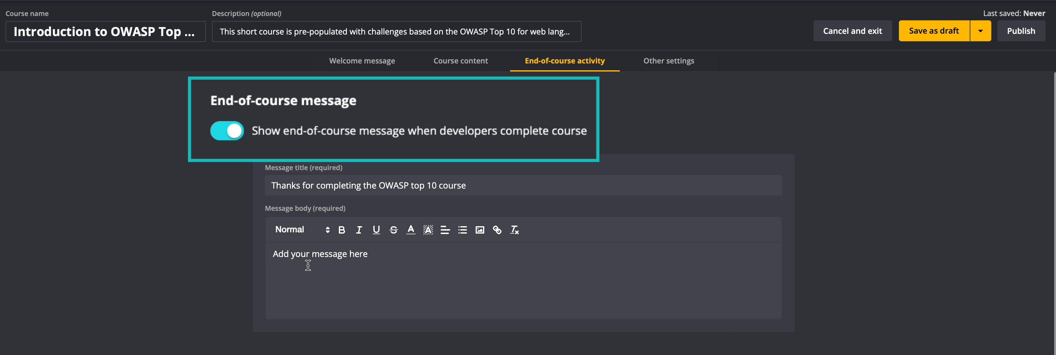Clear text formatting

514,230
